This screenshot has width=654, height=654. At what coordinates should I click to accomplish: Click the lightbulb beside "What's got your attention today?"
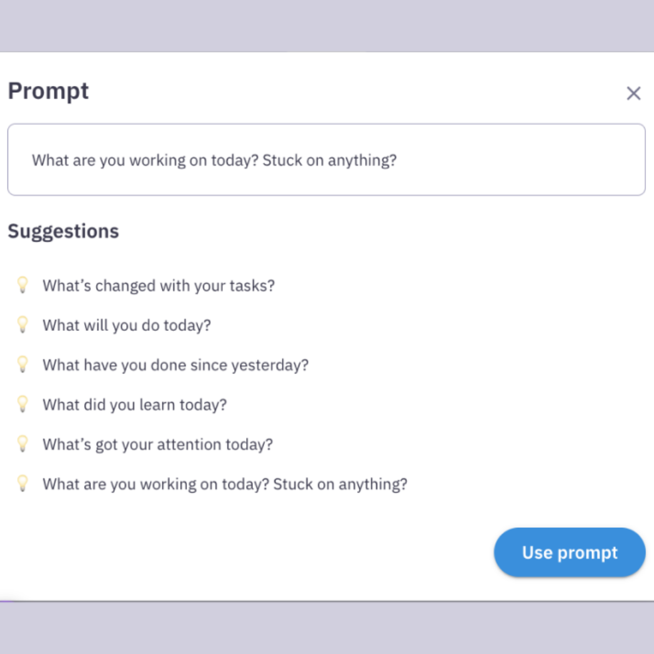pos(23,444)
